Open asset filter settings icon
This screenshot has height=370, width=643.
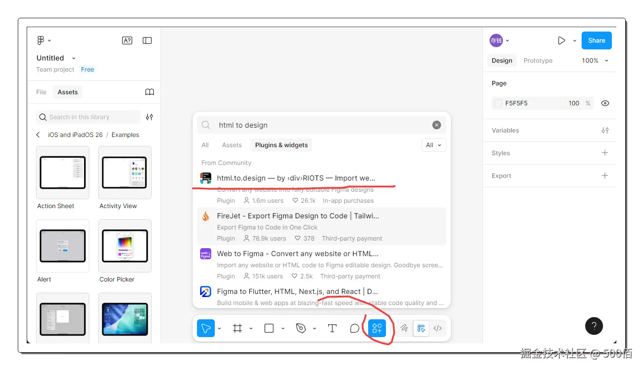point(149,117)
